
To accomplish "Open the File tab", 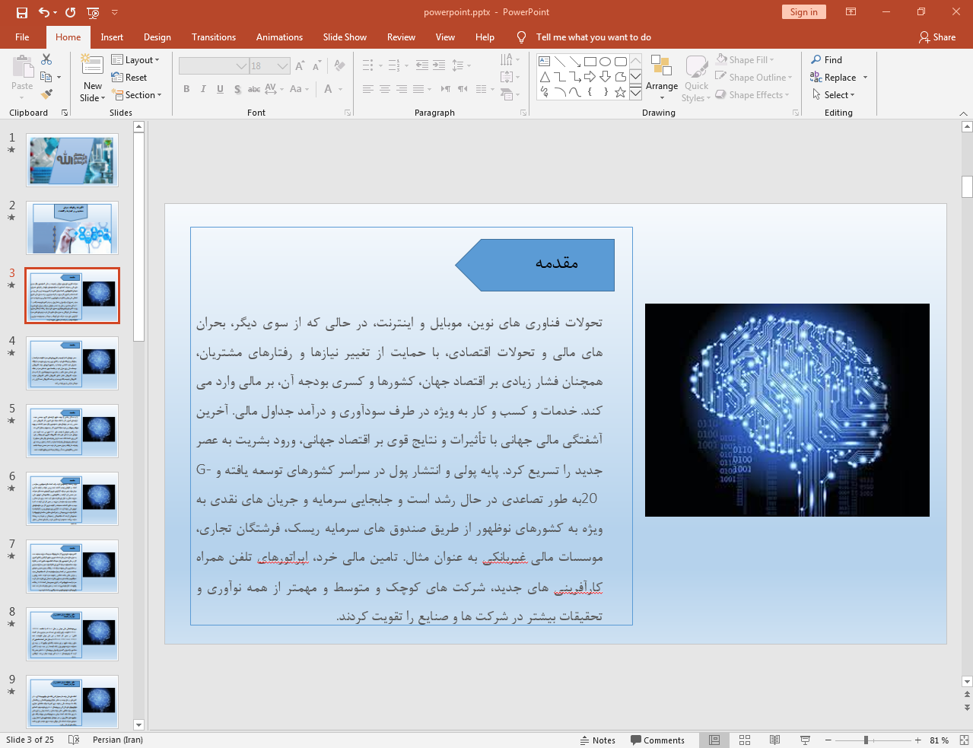I will click(x=22, y=37).
